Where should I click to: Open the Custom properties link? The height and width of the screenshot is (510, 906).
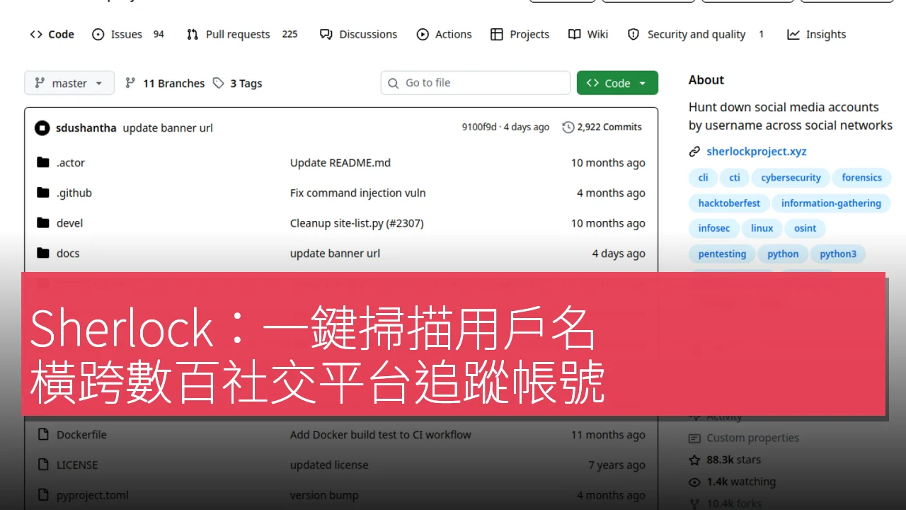coord(752,438)
